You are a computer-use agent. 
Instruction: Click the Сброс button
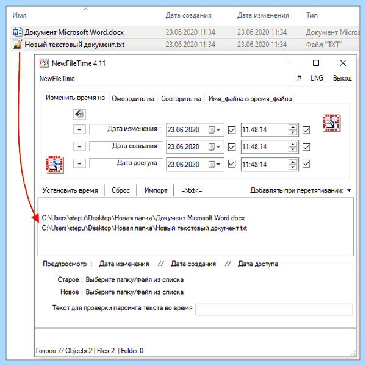tap(121, 190)
